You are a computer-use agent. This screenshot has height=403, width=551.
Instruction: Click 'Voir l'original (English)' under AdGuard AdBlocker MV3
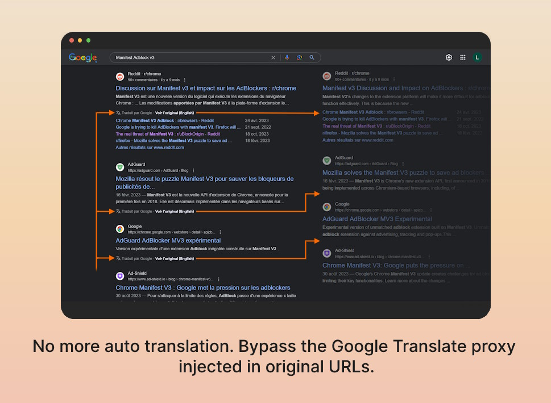click(175, 258)
